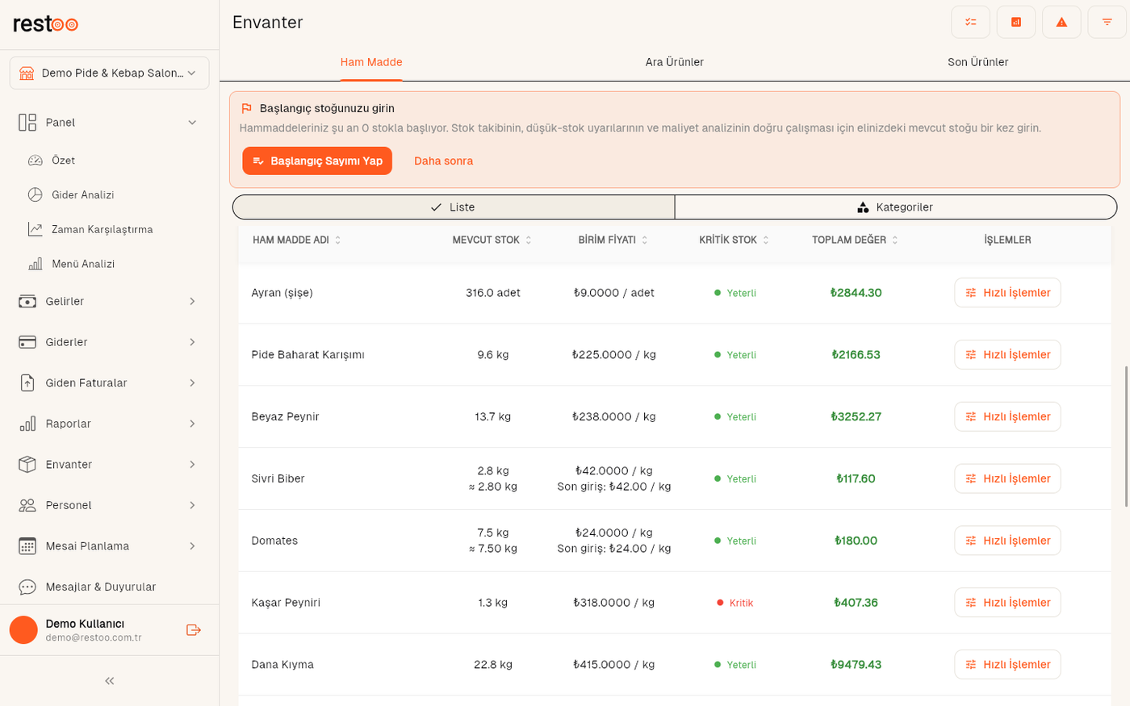The image size is (1130, 706).
Task: Click the page vertical scrollbar thumb
Action: point(1126,436)
